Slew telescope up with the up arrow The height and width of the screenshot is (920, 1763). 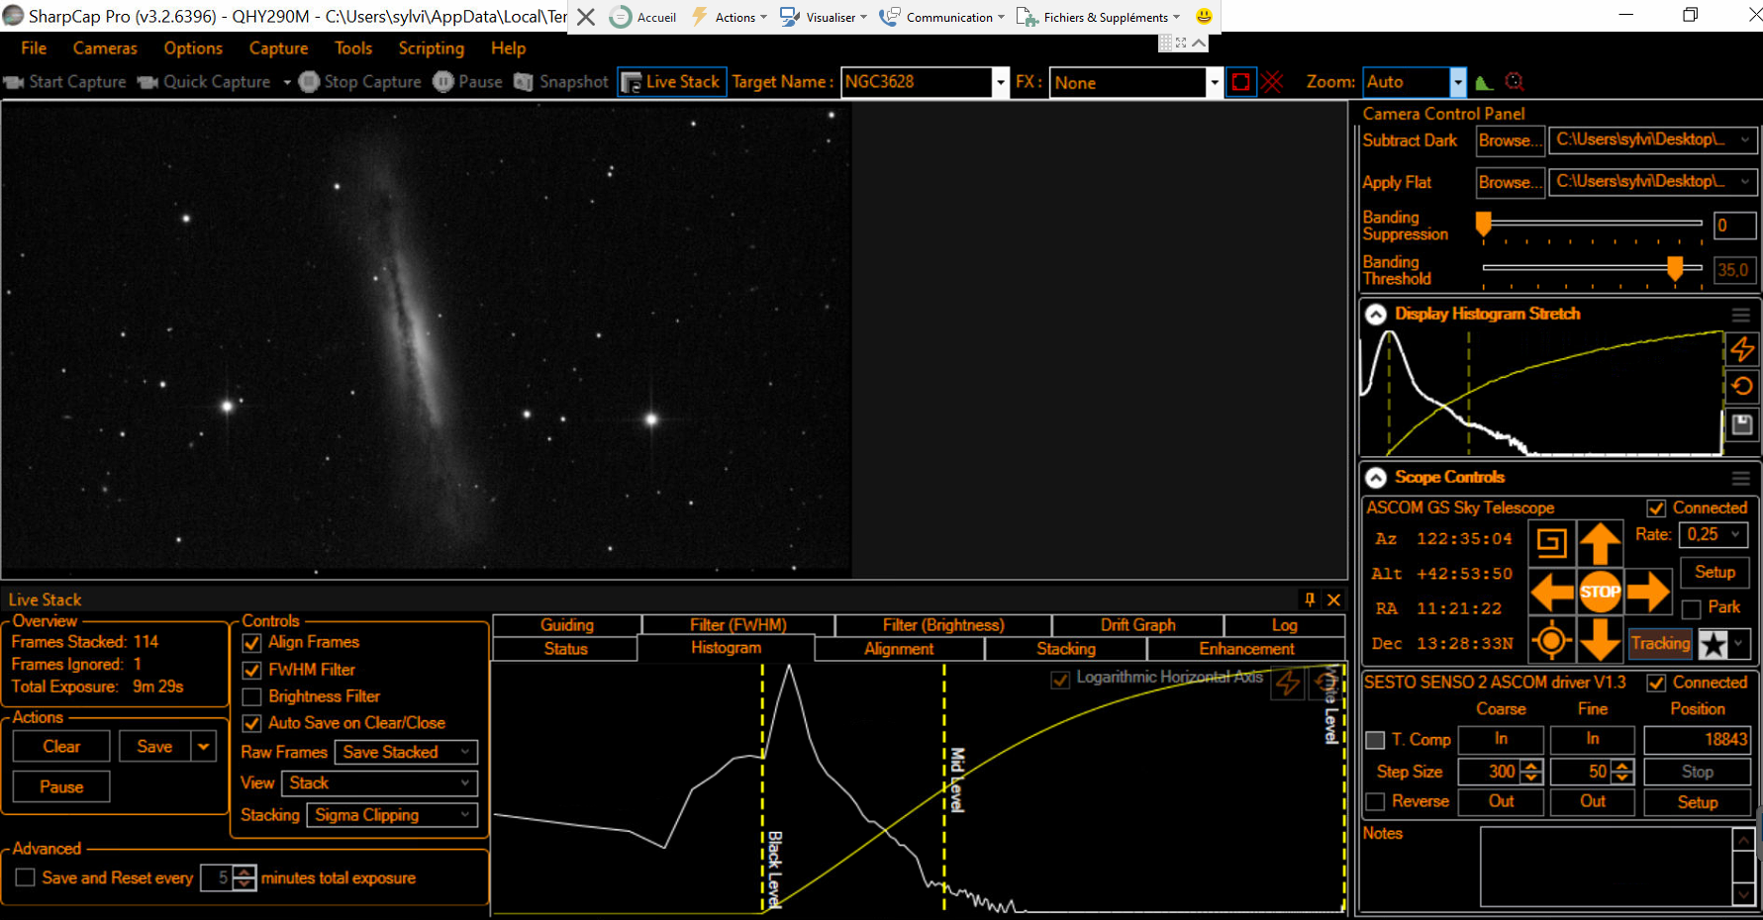(1600, 544)
